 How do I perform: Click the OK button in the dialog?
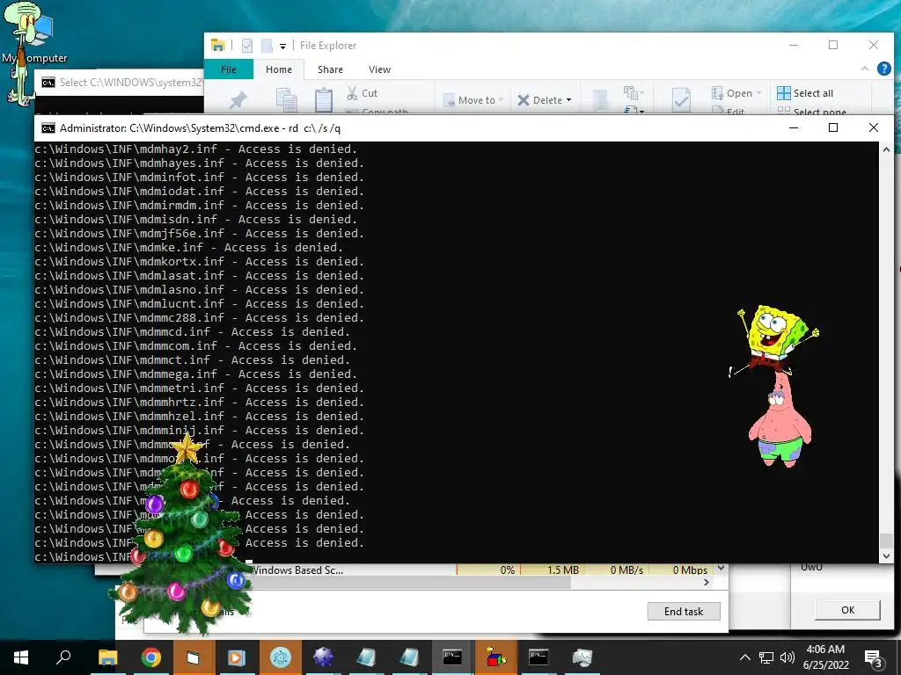pyautogui.click(x=847, y=610)
